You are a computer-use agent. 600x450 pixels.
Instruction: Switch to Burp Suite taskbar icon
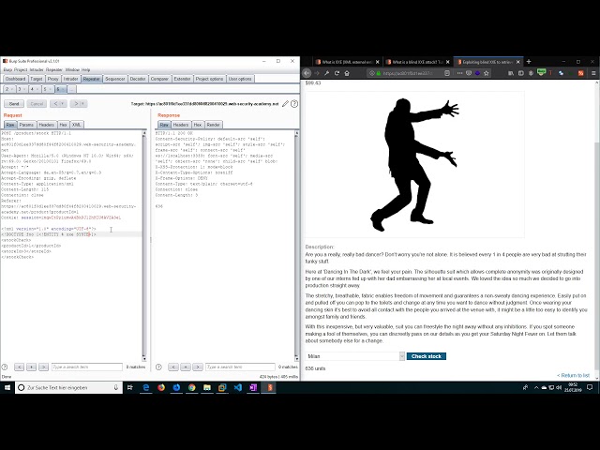tap(269, 387)
